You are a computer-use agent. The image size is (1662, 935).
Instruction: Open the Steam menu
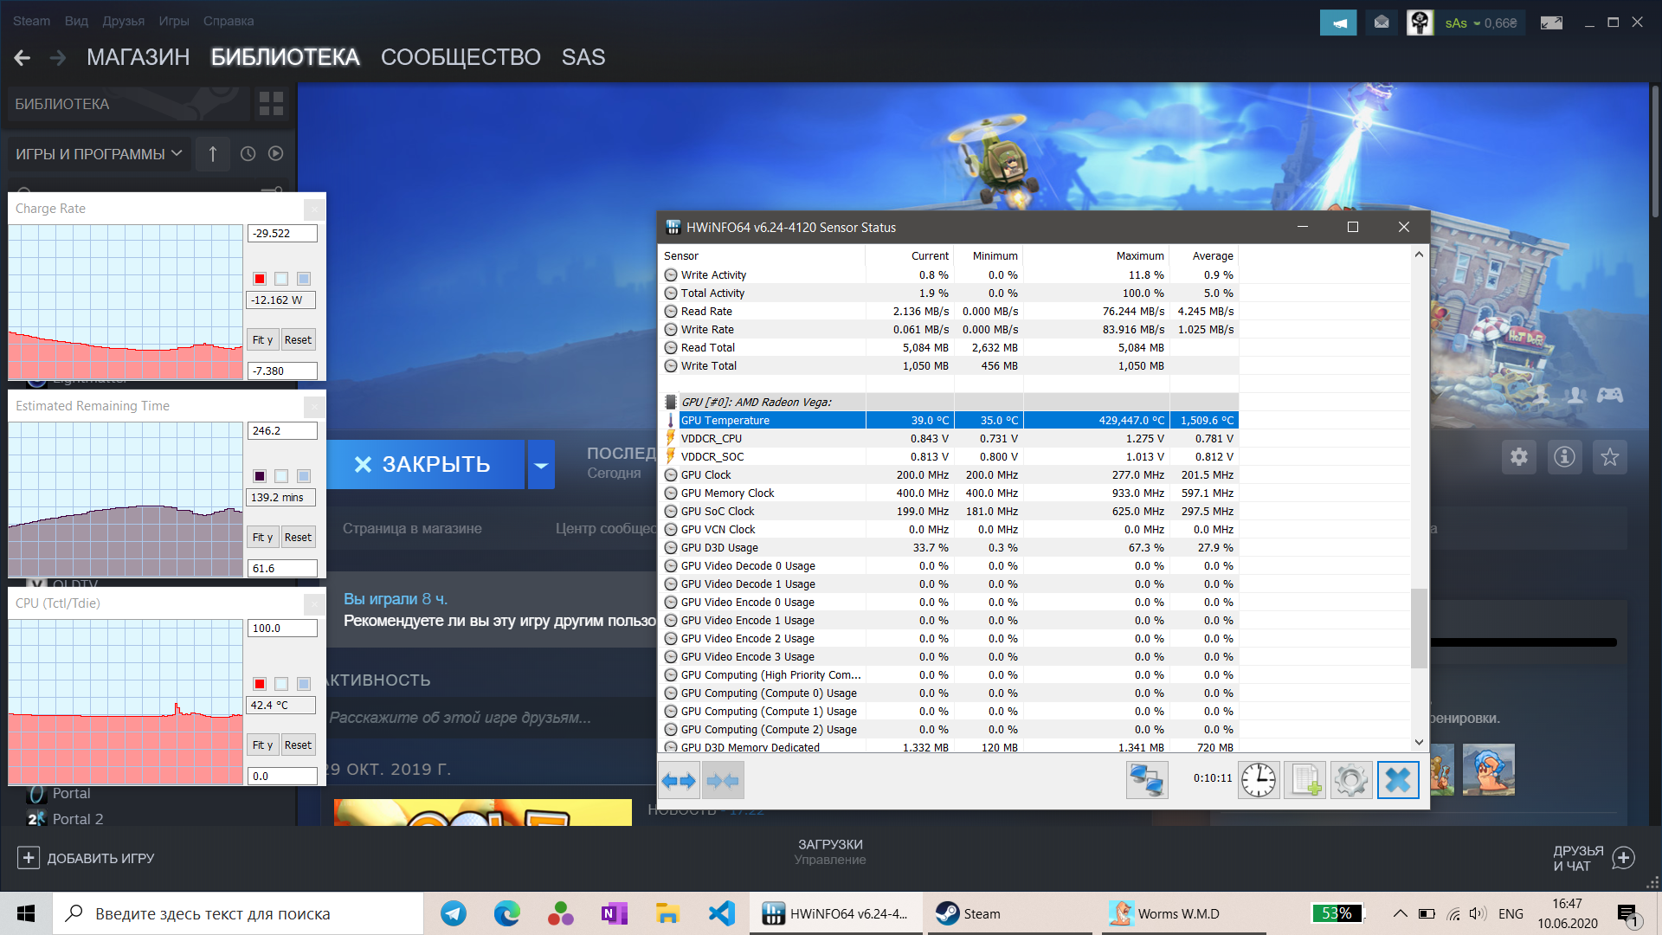(x=31, y=21)
